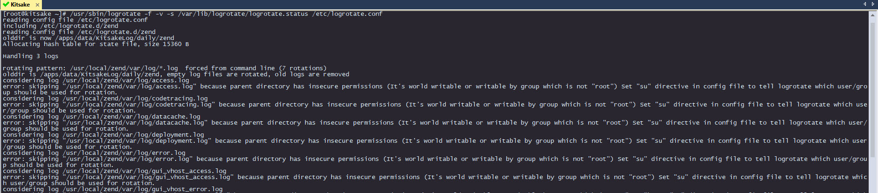Switch to the Kitsake session tab
Screen dimensions: 878x193
pyautogui.click(x=21, y=5)
